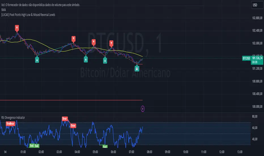Click the 101.536,74 current price label
This screenshot has width=264, height=156.
pyautogui.click(x=257, y=58)
